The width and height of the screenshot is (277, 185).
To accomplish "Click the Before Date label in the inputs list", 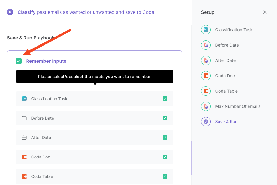I will pyautogui.click(x=42, y=118).
